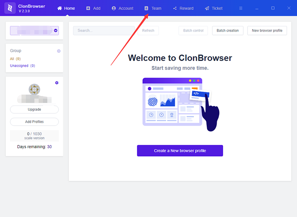Viewport: 297px width, 217px height.
Task: Open profile settings gear icon
Action: point(57,83)
